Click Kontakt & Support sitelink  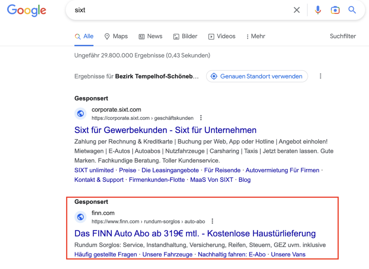pos(99,180)
